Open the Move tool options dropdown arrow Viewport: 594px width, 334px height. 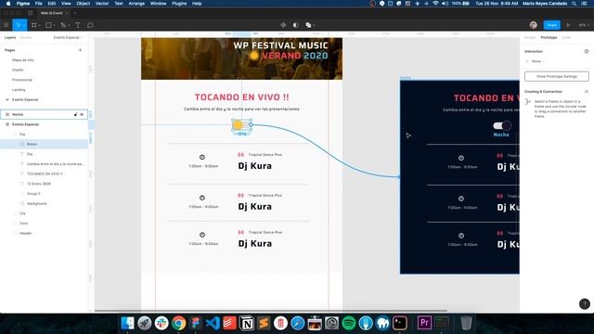coord(24,25)
